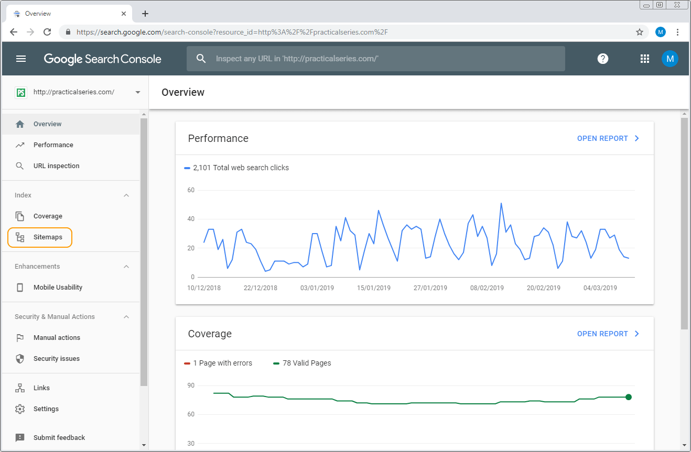This screenshot has width=691, height=452.
Task: Open Mobile Usability in the sidebar
Action: [x=71, y=288]
